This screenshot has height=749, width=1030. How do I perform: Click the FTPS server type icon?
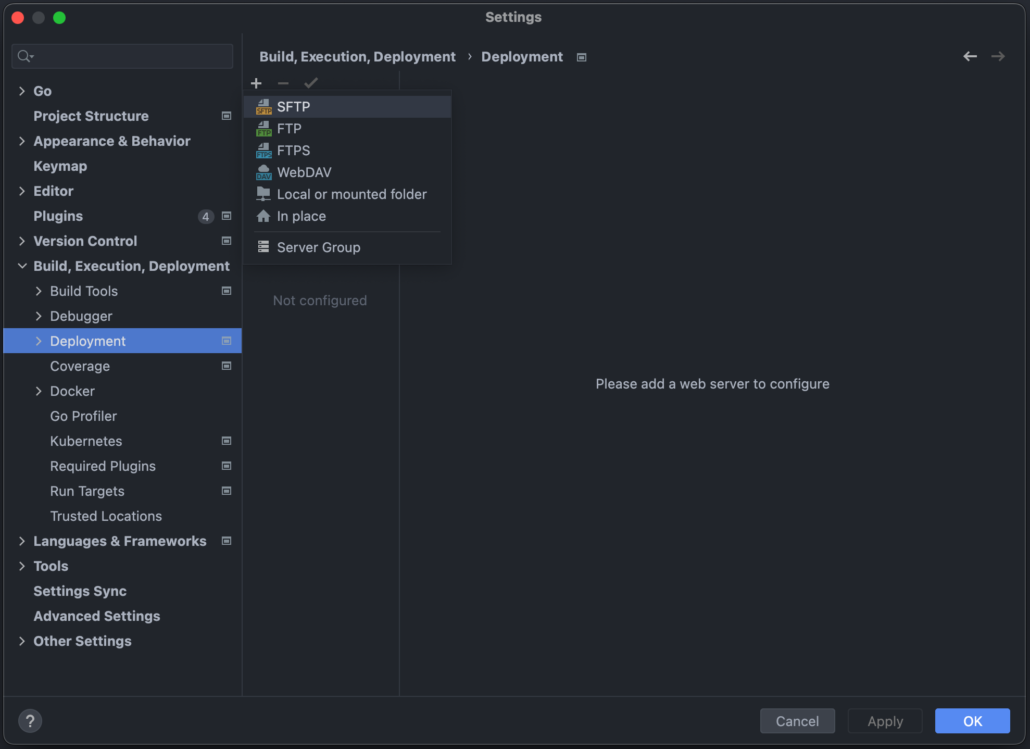tap(264, 151)
